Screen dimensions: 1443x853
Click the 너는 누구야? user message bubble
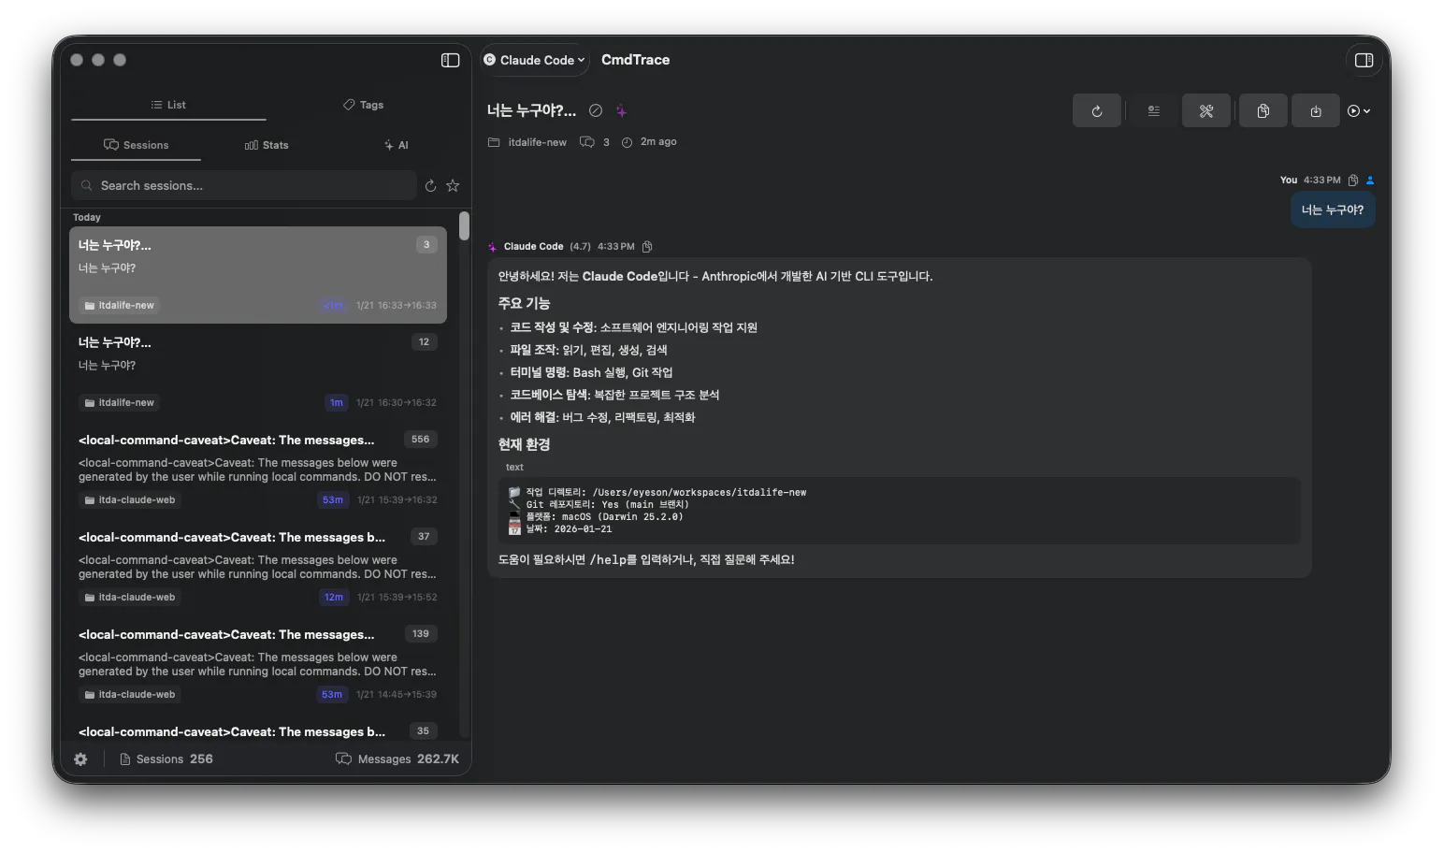[x=1333, y=210]
